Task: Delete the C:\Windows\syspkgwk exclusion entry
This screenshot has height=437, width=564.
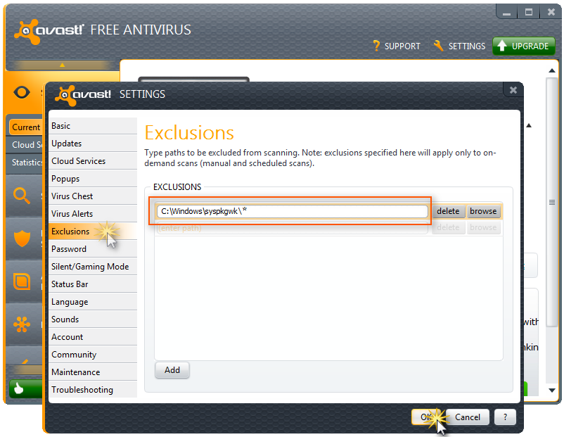Action: click(448, 211)
